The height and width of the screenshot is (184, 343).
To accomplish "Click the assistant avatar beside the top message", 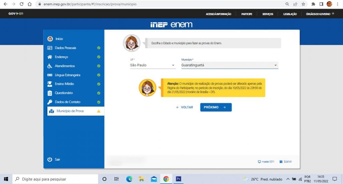I will (x=131, y=43).
